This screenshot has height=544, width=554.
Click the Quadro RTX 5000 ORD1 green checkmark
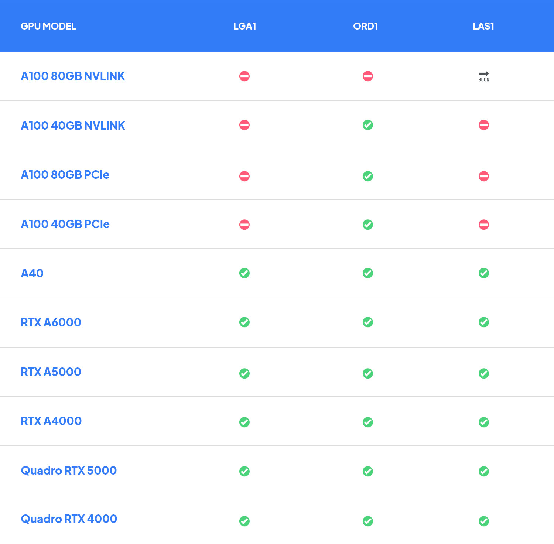point(368,471)
